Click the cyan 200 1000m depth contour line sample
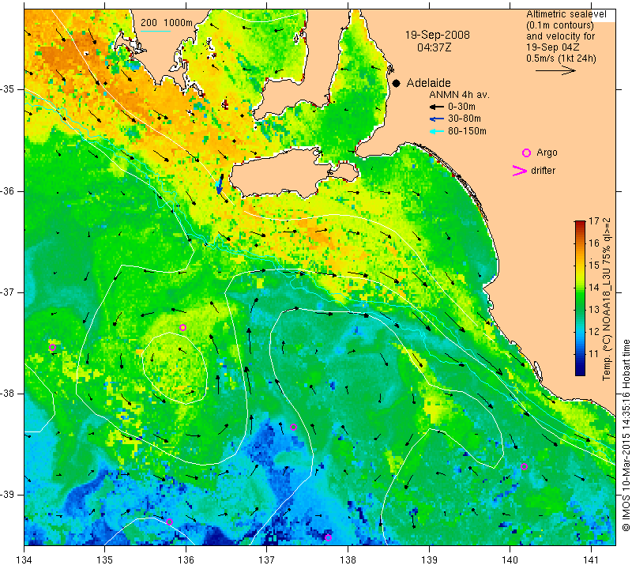 155,31
